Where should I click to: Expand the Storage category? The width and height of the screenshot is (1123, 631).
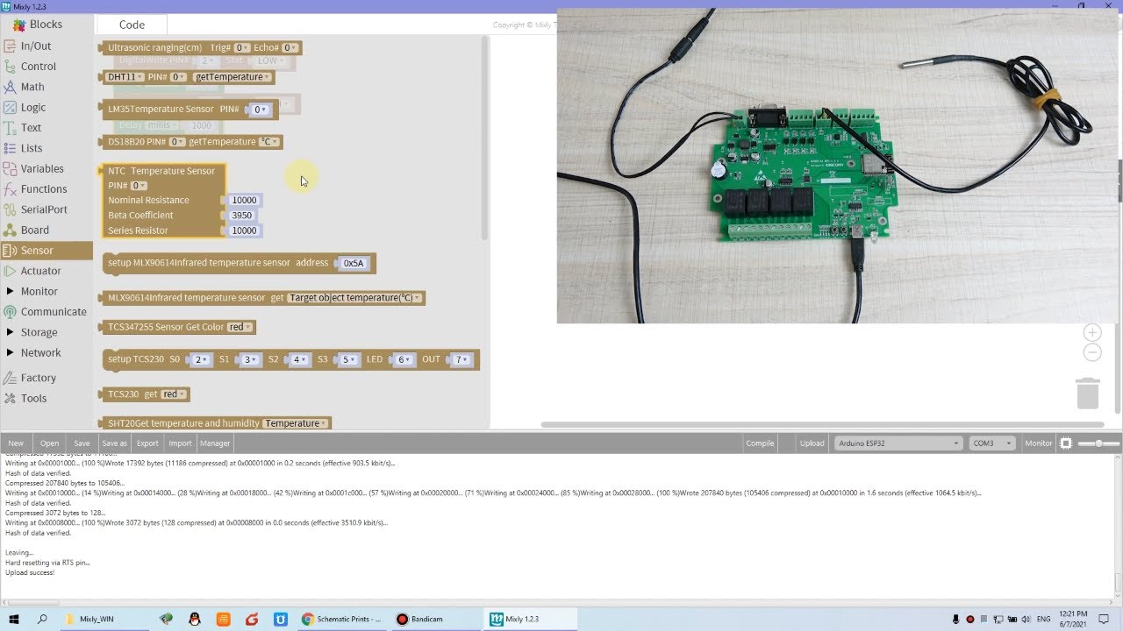pos(39,332)
